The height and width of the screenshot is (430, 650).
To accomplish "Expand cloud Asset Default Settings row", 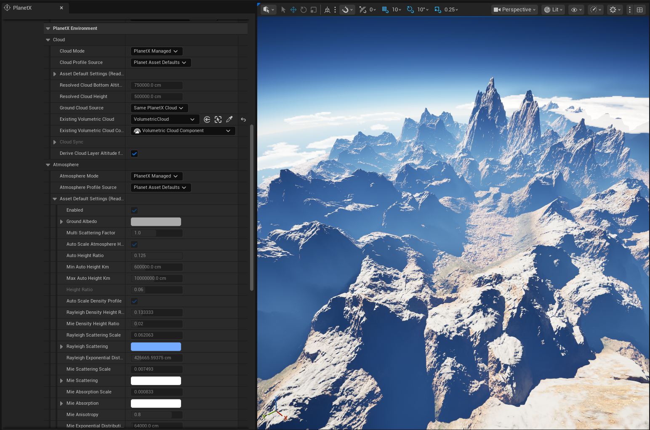I will pos(55,74).
